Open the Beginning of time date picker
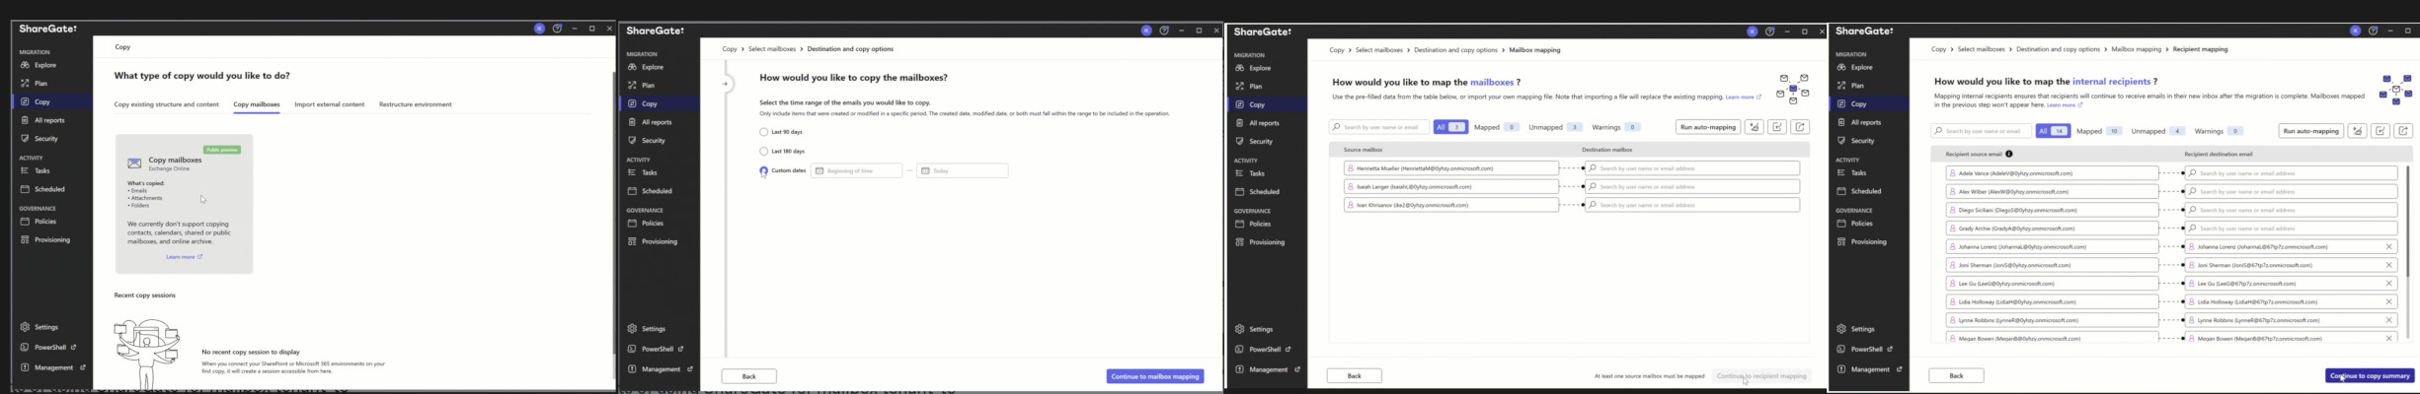The height and width of the screenshot is (394, 2420). (857, 170)
